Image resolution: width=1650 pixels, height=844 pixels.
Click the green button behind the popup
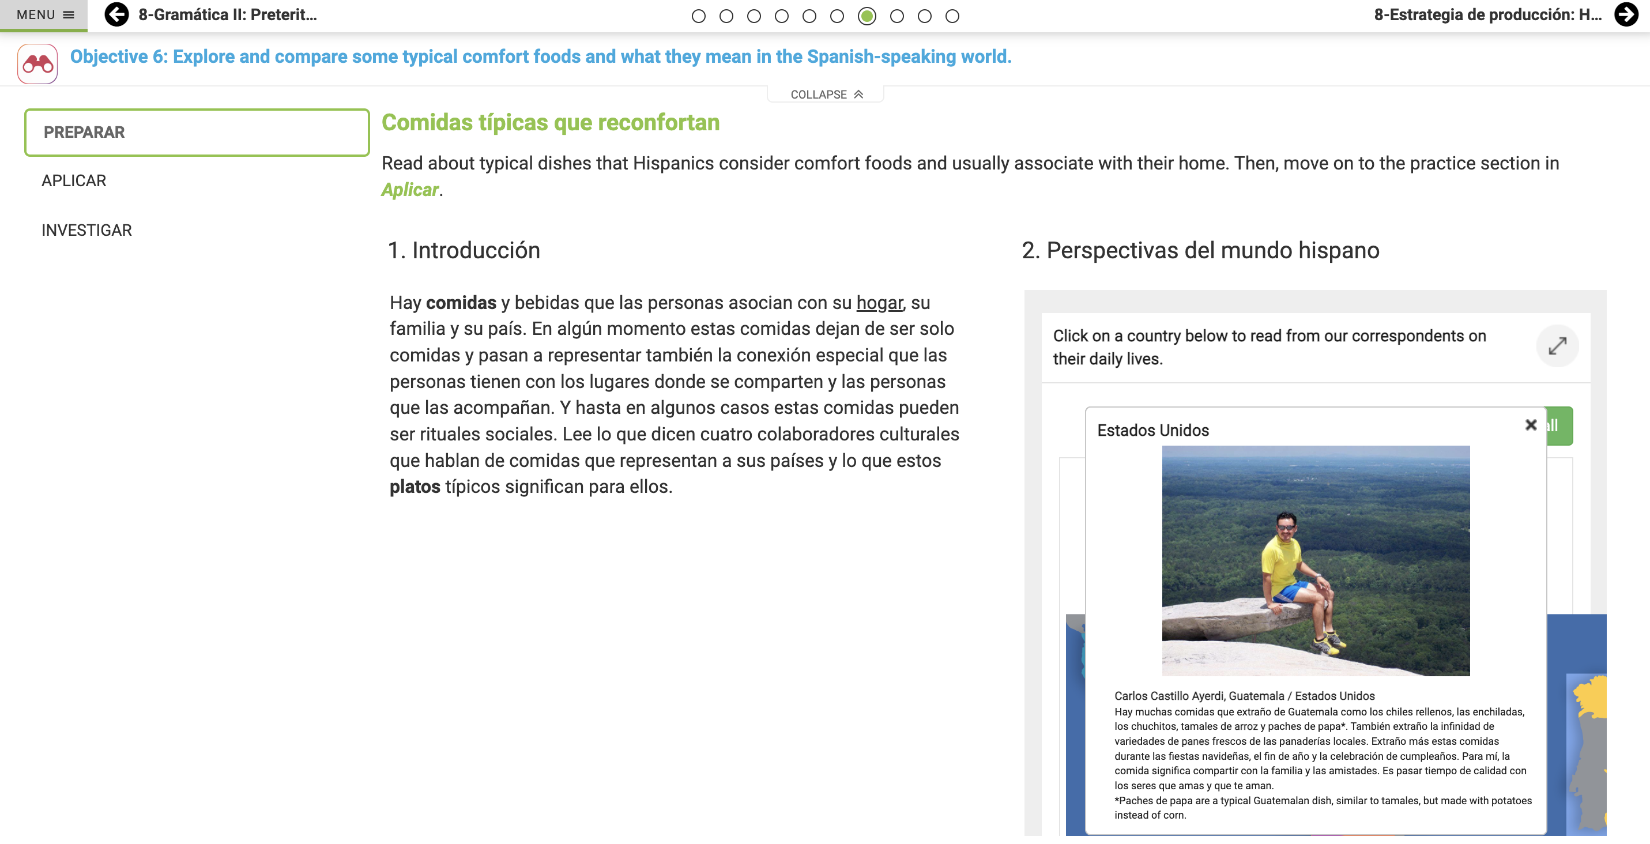click(x=1559, y=426)
